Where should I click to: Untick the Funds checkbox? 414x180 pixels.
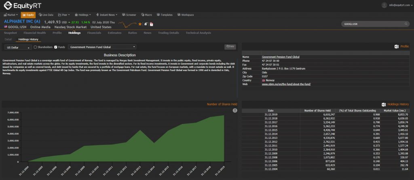tap(56, 47)
